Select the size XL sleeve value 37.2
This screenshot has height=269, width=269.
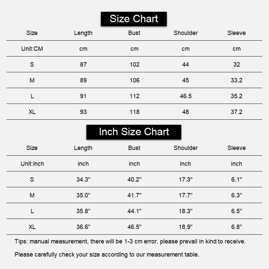tap(236, 112)
